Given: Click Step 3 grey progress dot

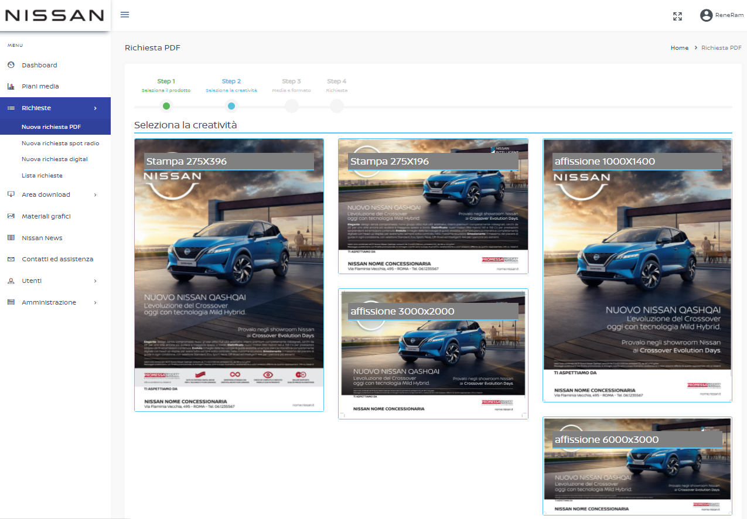Looking at the screenshot, I should coord(291,106).
